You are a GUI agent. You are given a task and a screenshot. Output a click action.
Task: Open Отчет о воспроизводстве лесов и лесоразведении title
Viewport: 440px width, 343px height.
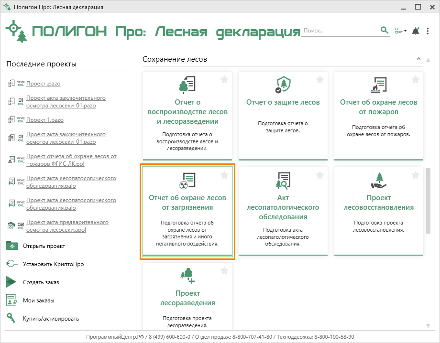click(187, 112)
